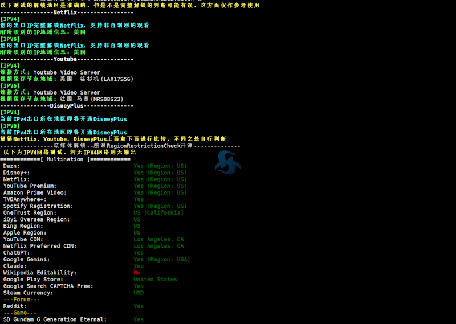Image resolution: width=456 pixels, height=324 pixels.
Task: Click the United States Play Store value
Action: (155, 280)
